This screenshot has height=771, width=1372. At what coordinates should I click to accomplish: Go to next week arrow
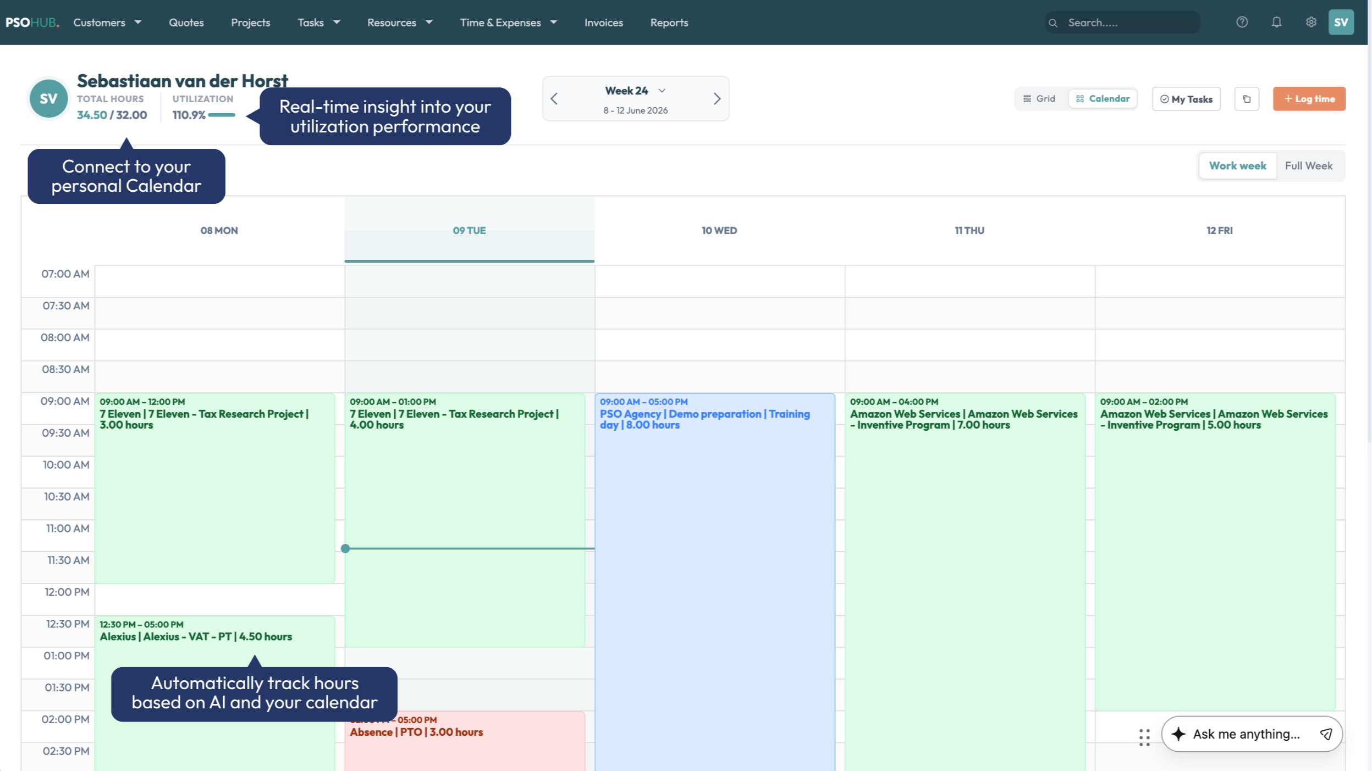[717, 99]
